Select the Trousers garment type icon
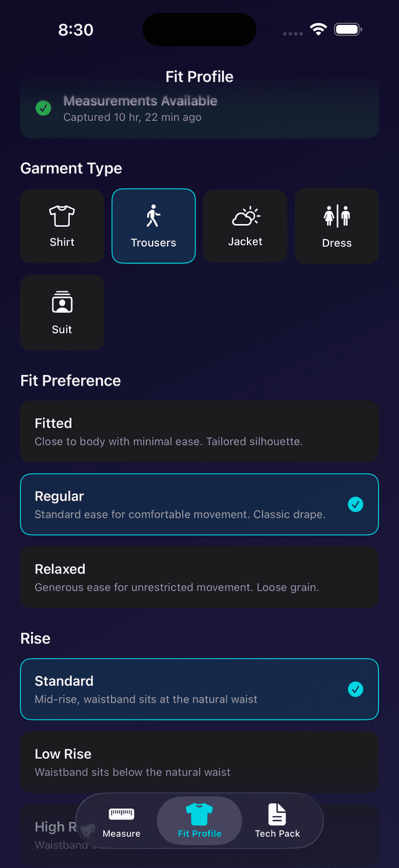Viewport: 399px width, 868px height. (x=153, y=215)
